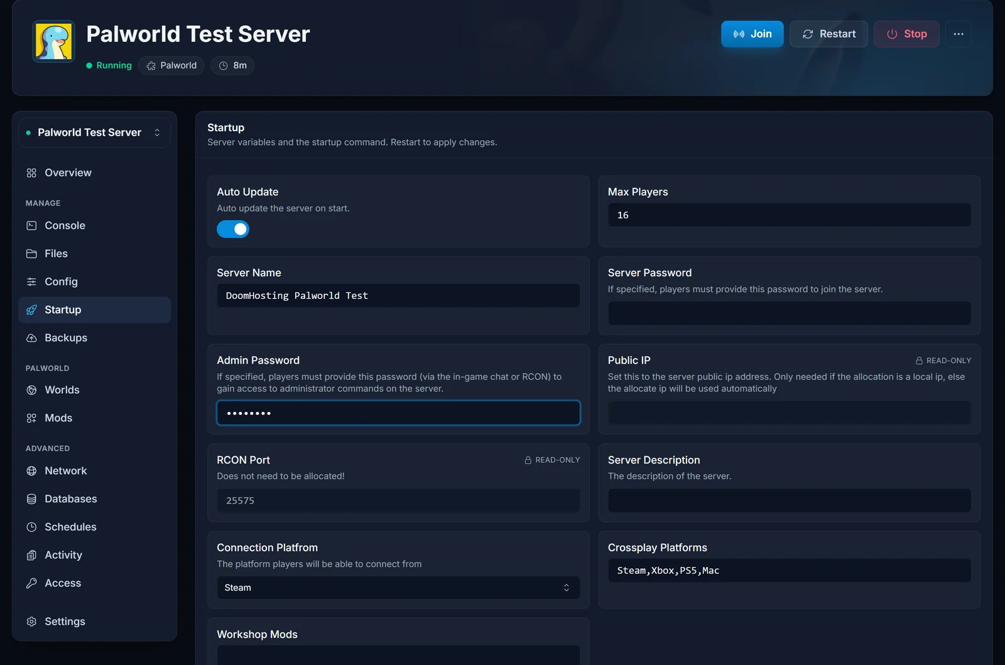
Task: Focus the Admin Password field
Action: click(x=398, y=413)
